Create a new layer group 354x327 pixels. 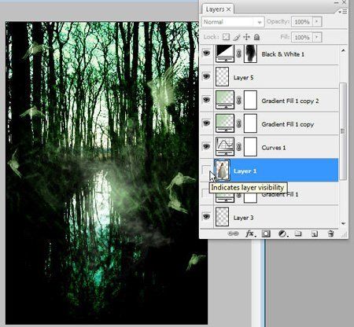click(298, 233)
